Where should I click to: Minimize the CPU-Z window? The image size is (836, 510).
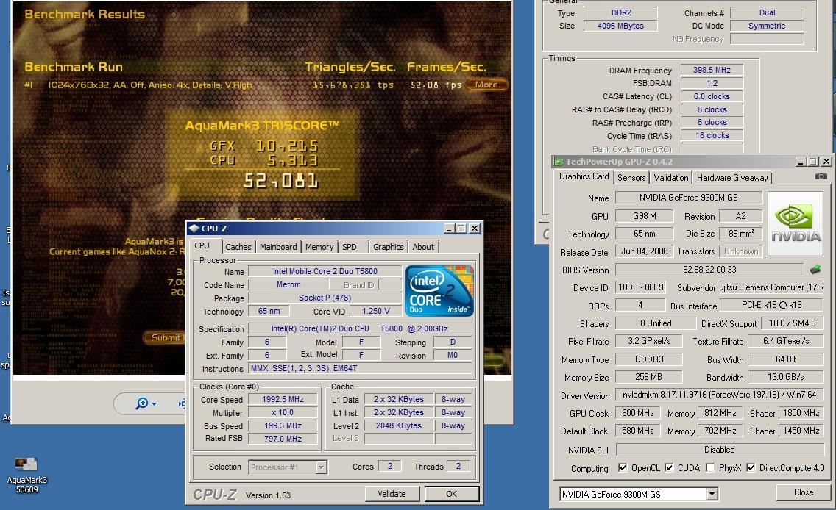[450, 229]
